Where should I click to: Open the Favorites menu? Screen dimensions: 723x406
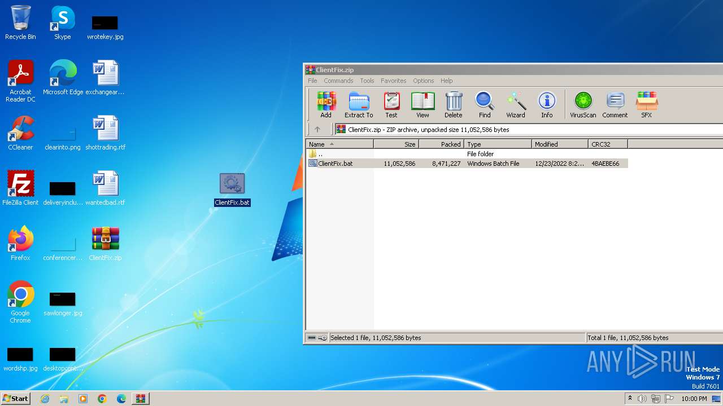[x=393, y=81]
